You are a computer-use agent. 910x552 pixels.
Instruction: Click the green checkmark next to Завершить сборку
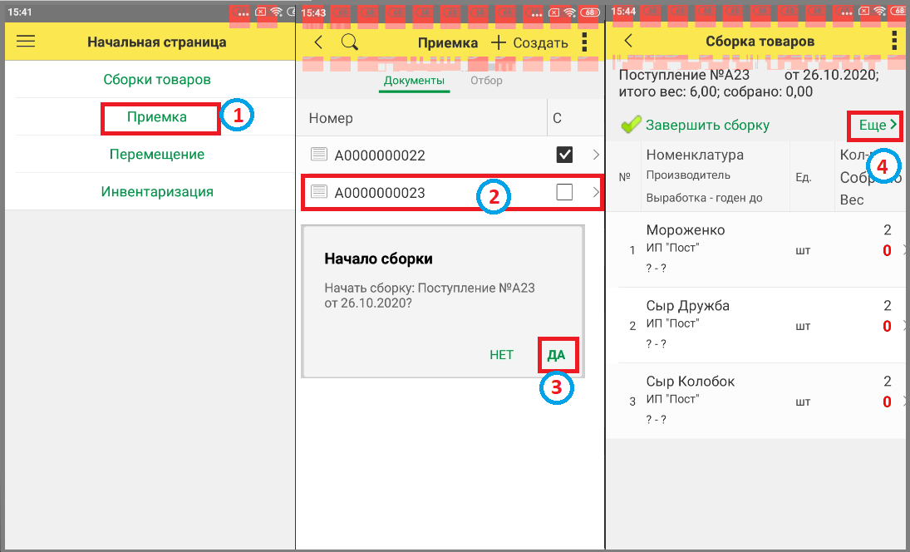pyautogui.click(x=631, y=124)
